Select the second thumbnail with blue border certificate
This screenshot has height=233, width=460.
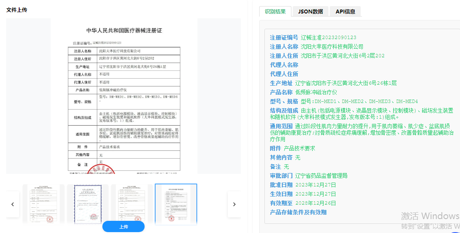(88, 204)
